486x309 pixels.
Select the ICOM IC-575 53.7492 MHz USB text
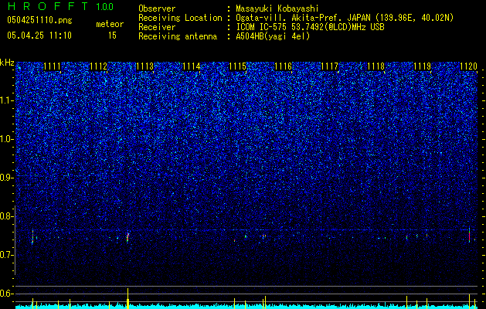(310, 27)
